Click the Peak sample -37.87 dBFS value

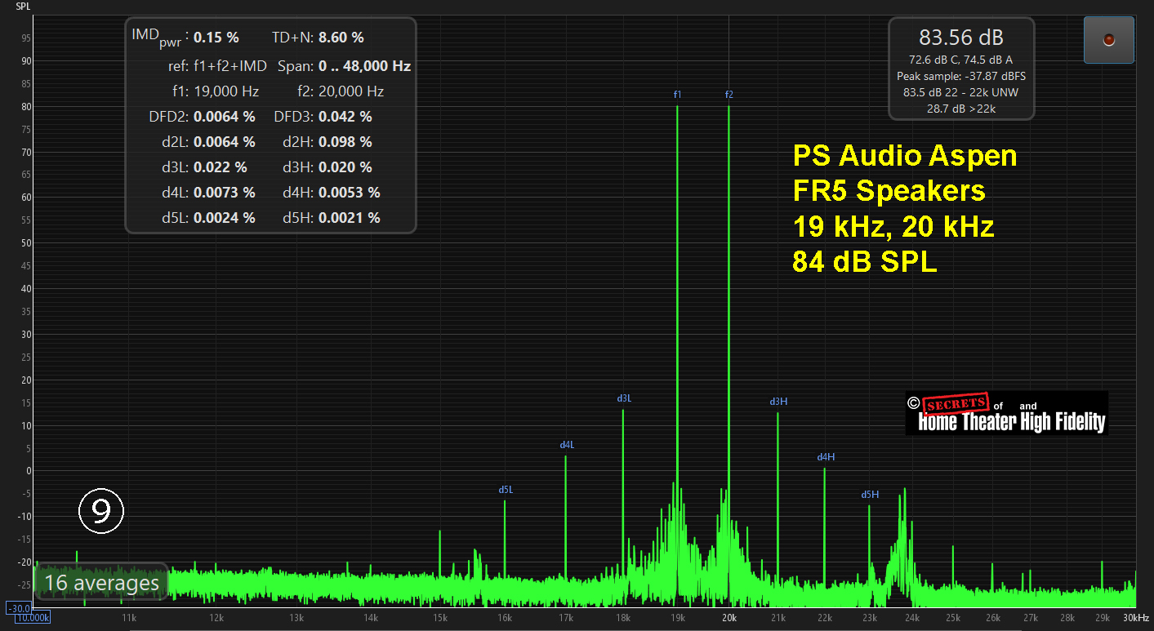click(x=961, y=76)
